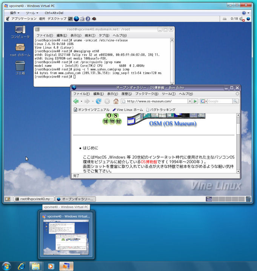Image resolution: width=257 pixels, height=271 pixels.
Task: Open オンラインマニュアル bookmark
Action: [x=92, y=110]
